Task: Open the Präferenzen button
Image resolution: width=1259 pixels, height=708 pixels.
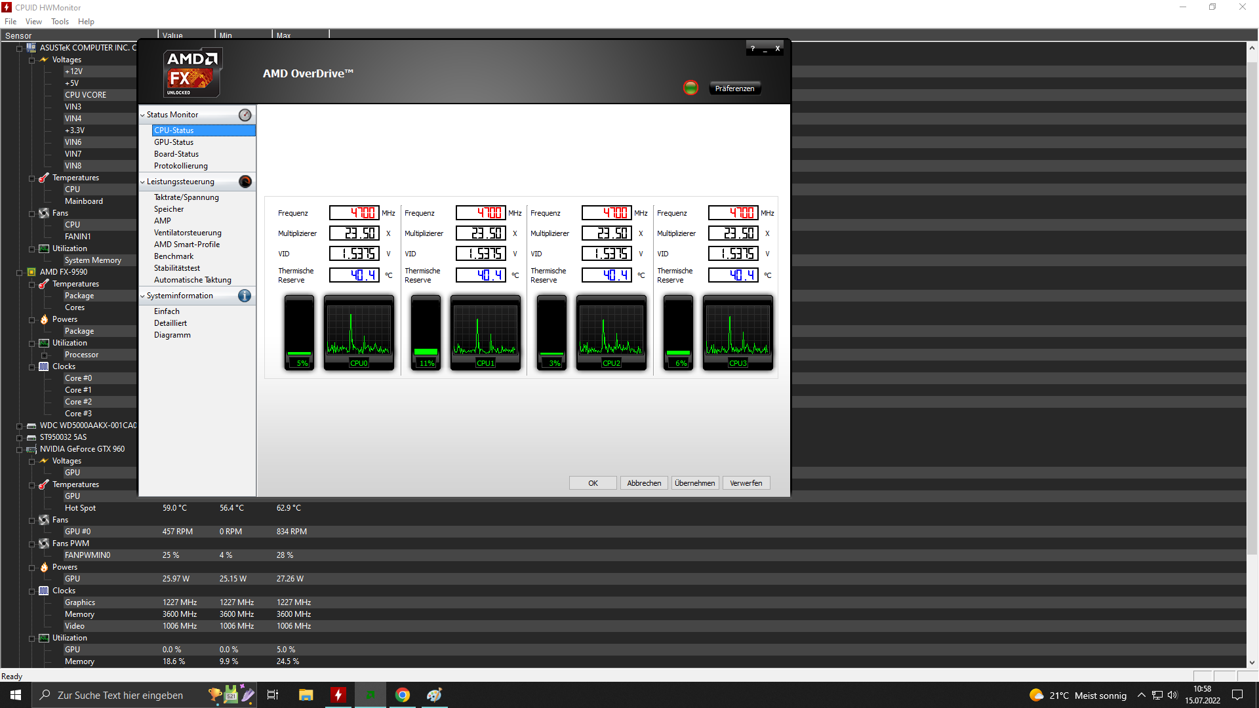Action: (734, 88)
